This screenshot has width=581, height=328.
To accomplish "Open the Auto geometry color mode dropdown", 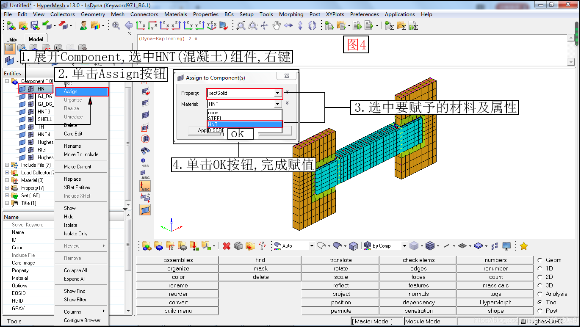I will 312,246.
